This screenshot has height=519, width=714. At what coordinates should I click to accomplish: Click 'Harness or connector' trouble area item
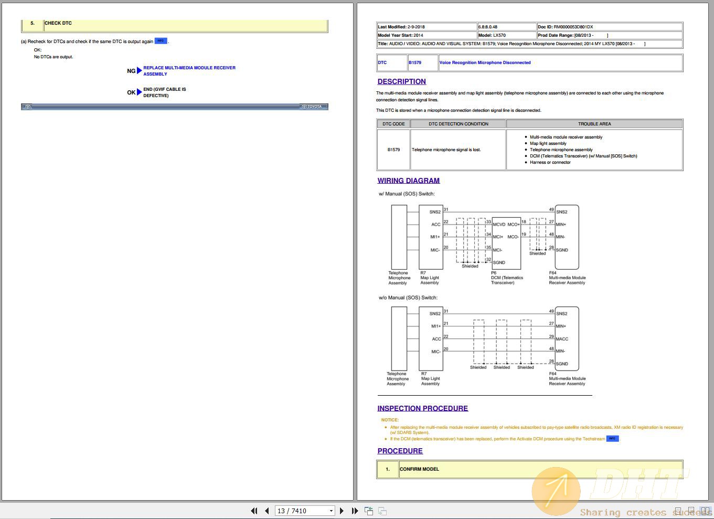click(550, 162)
